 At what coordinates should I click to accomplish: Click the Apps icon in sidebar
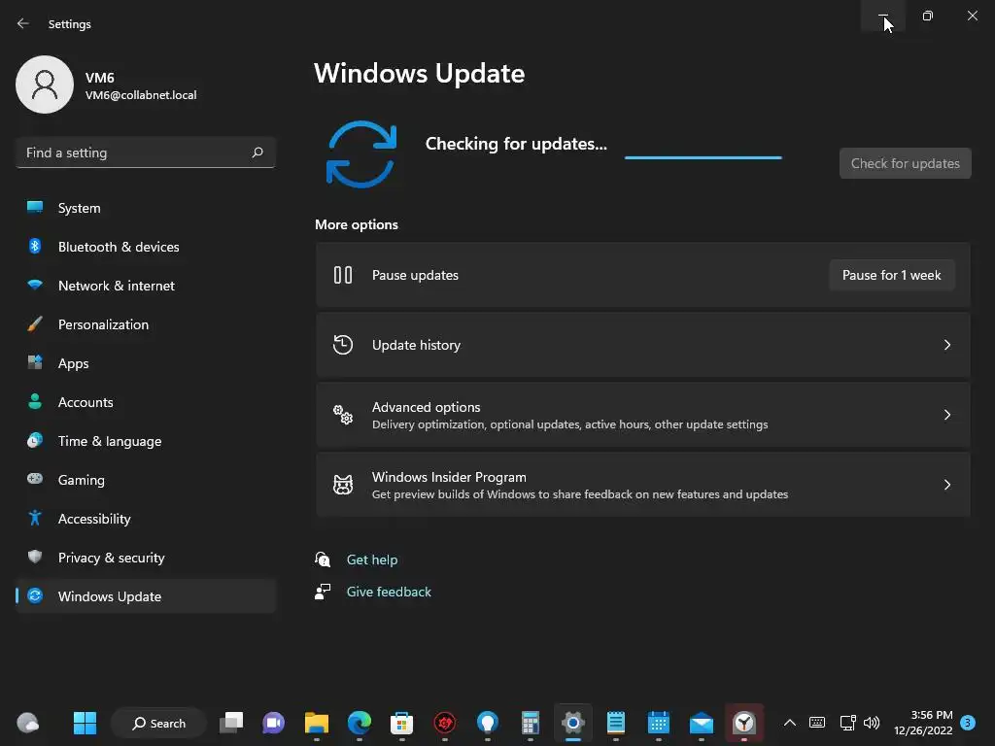coord(35,363)
